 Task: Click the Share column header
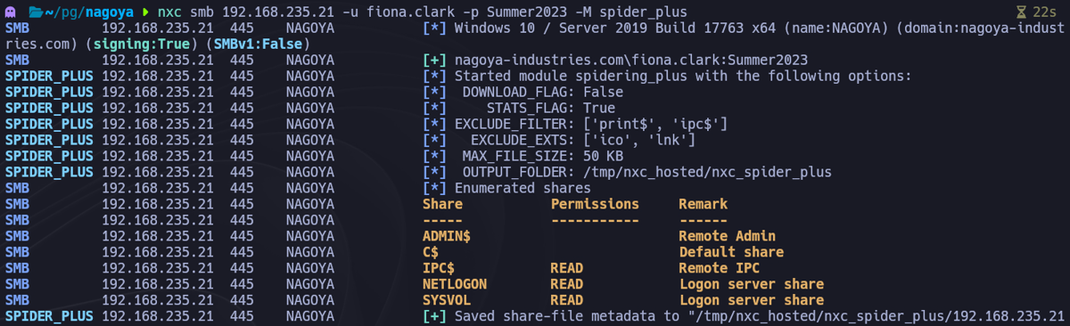(x=442, y=205)
